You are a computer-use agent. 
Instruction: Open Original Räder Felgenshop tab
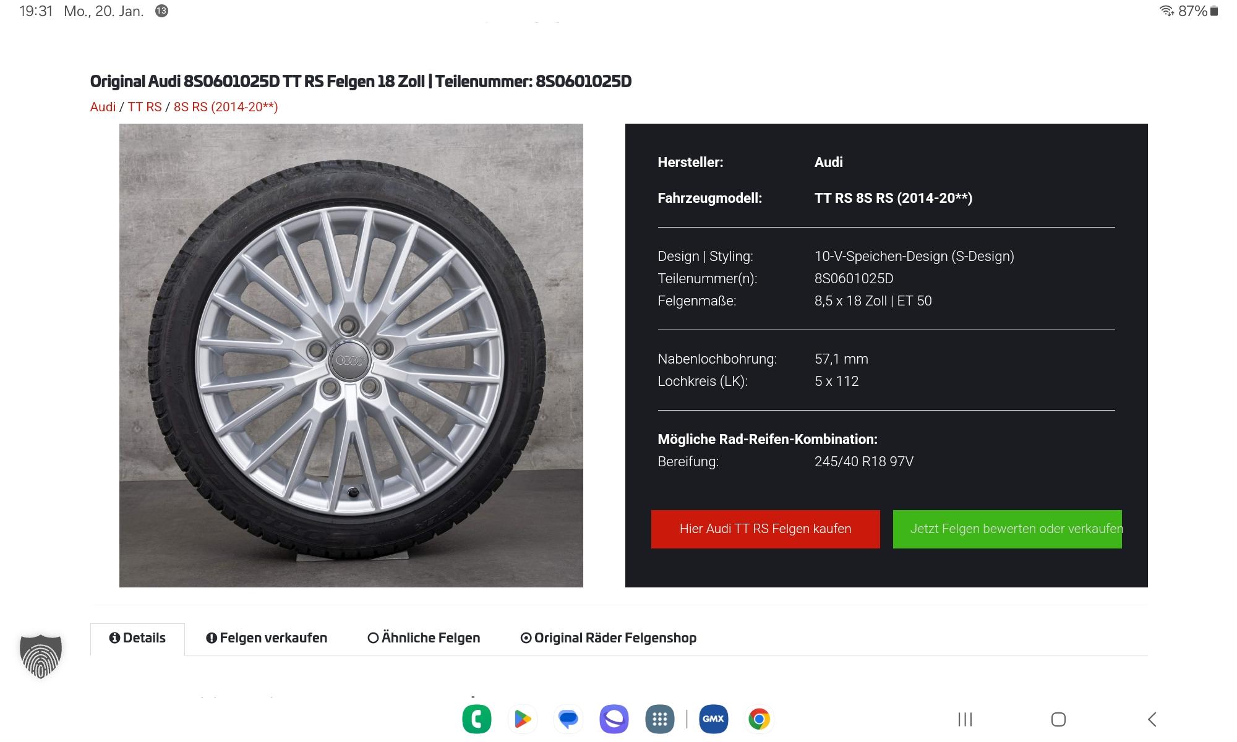(609, 638)
